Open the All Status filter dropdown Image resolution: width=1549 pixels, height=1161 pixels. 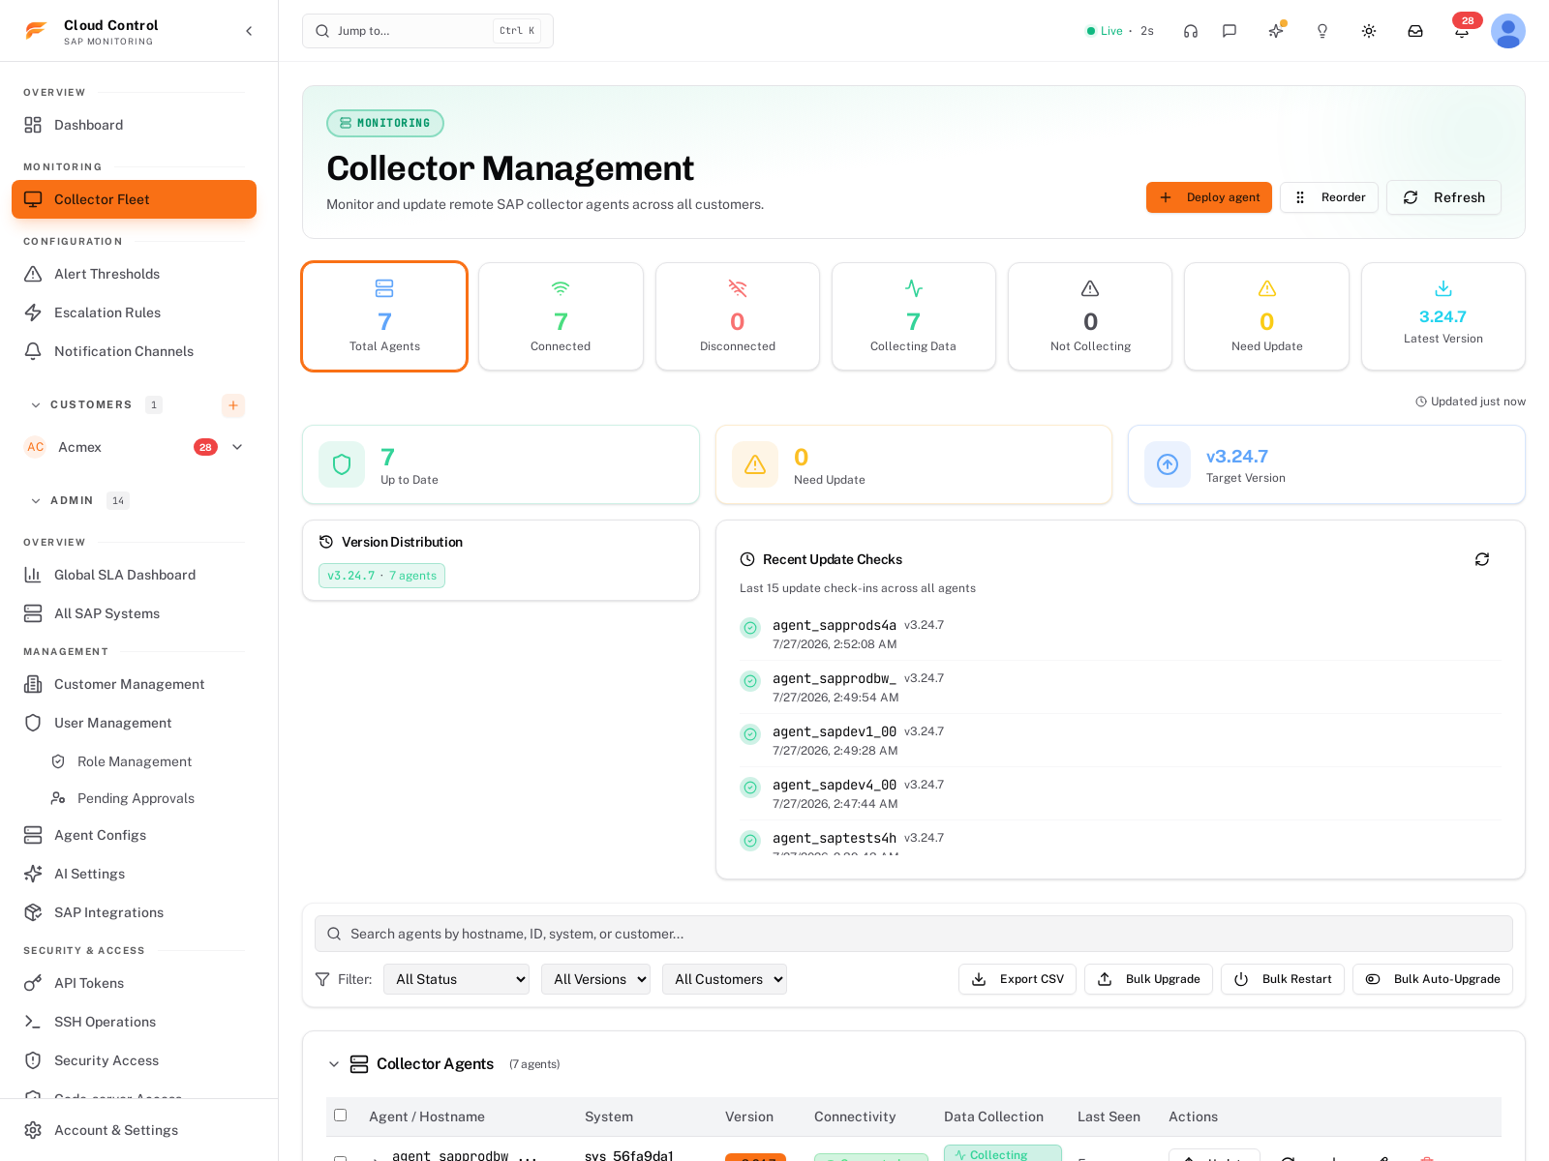click(456, 979)
